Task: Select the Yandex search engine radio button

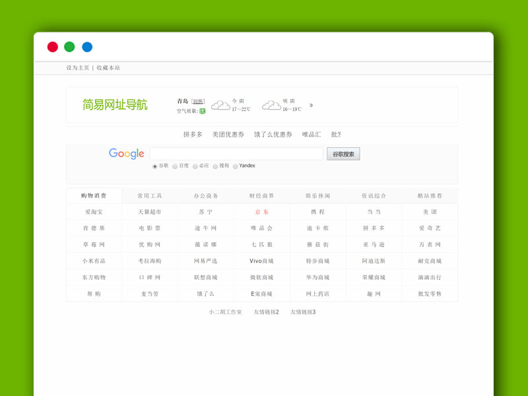Action: tap(235, 166)
